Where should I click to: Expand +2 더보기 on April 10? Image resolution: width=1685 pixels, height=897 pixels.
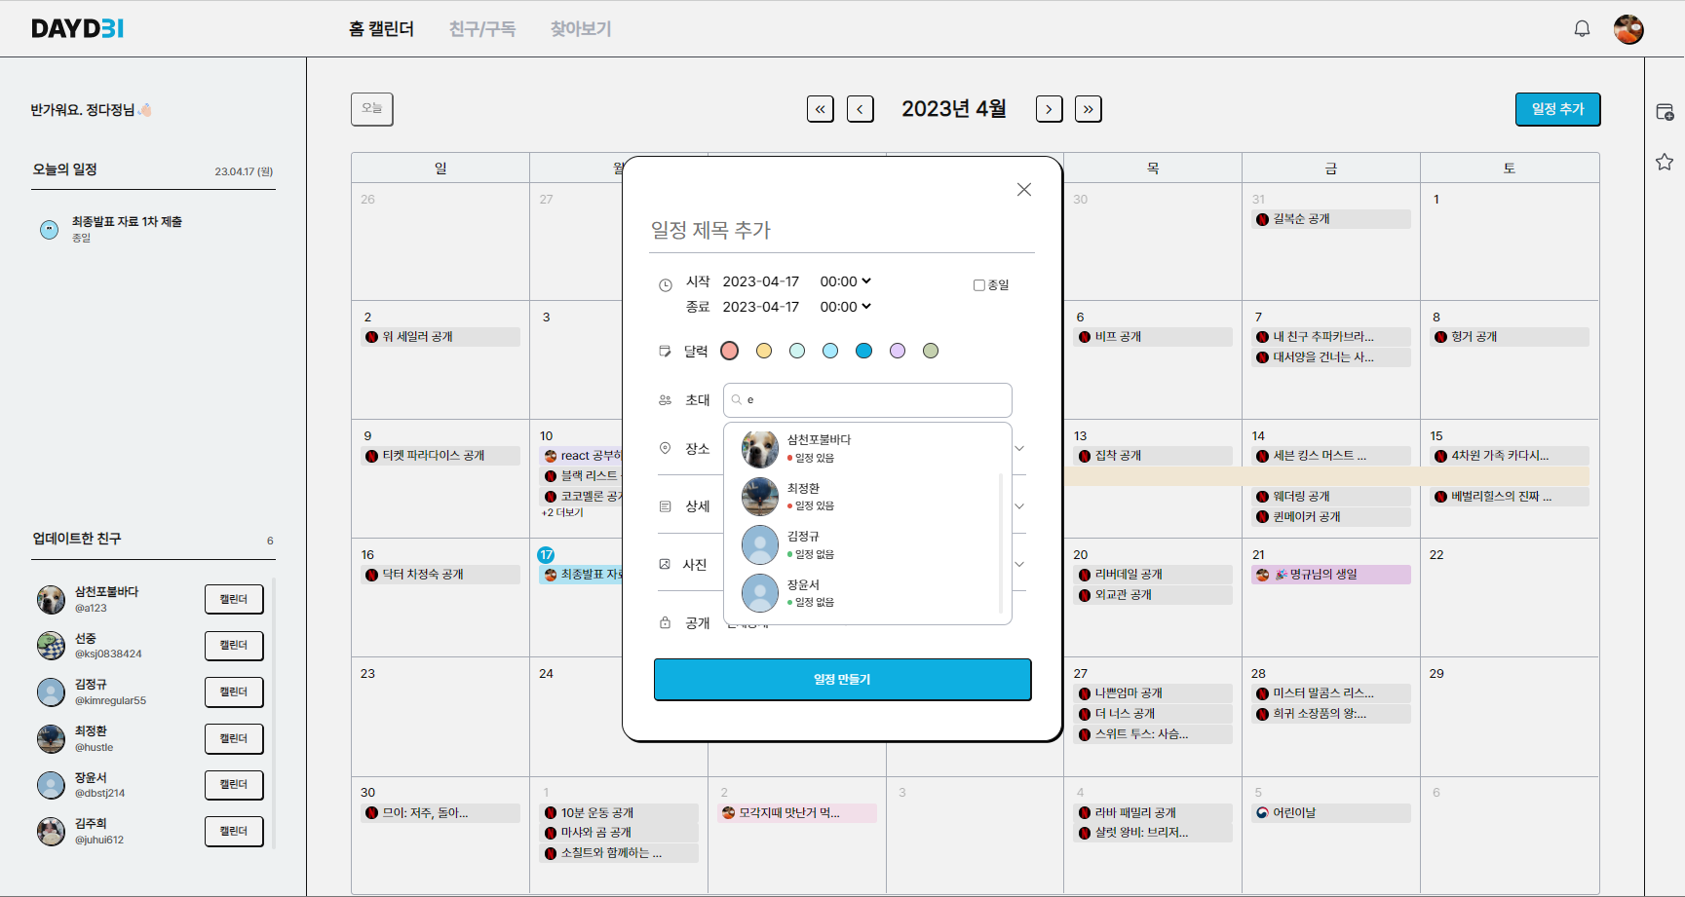pyautogui.click(x=562, y=512)
